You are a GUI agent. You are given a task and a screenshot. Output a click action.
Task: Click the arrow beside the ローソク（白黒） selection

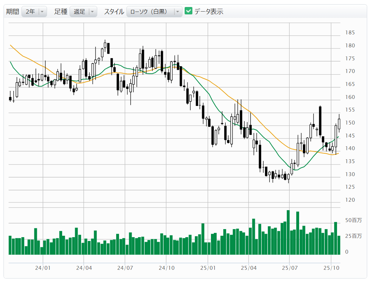[x=178, y=12]
